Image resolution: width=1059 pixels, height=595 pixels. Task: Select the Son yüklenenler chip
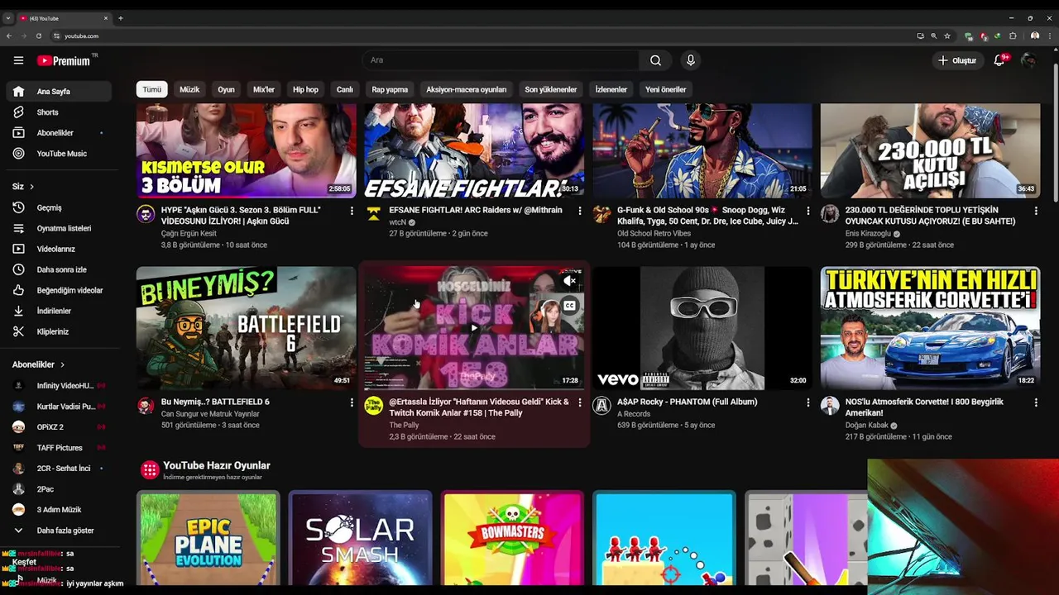pyautogui.click(x=551, y=89)
